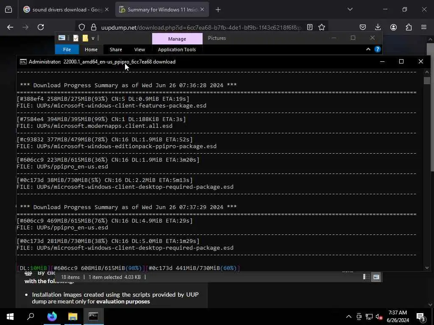Click the command prompt window icon
The width and height of the screenshot is (434, 325).
coord(23,62)
